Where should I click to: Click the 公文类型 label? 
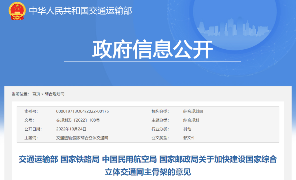coord(160,138)
